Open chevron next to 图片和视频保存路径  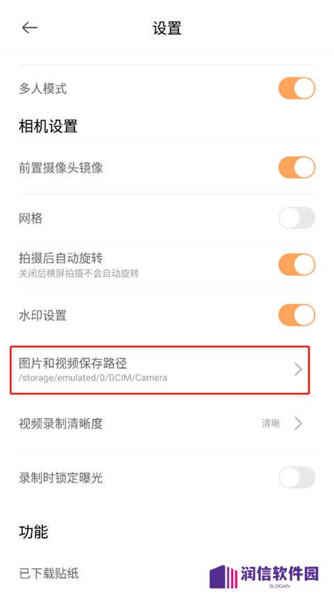point(299,369)
